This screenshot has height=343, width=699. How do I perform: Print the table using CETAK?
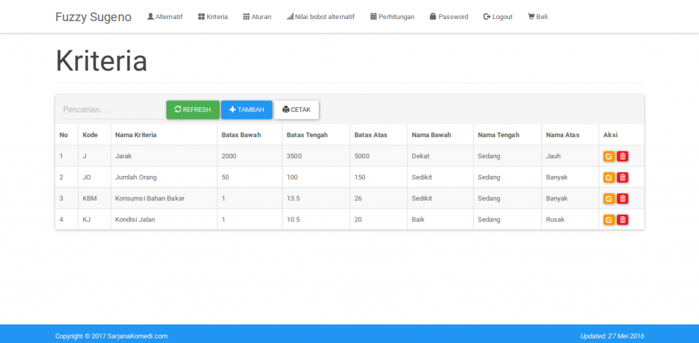296,110
